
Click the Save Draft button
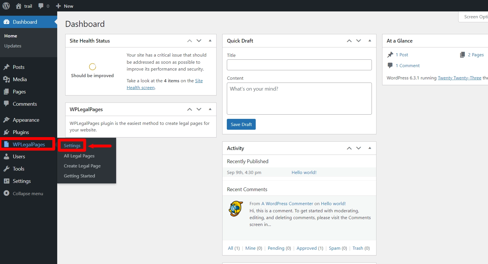[241, 124]
